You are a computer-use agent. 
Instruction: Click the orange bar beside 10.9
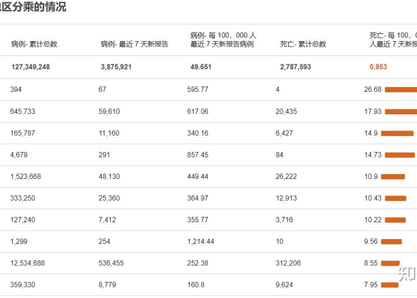393,176
